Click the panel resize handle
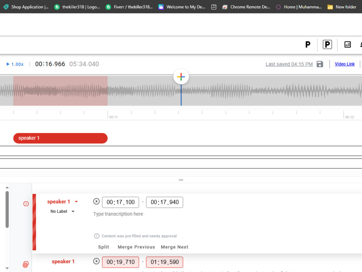This screenshot has width=362, height=272. coord(181,180)
